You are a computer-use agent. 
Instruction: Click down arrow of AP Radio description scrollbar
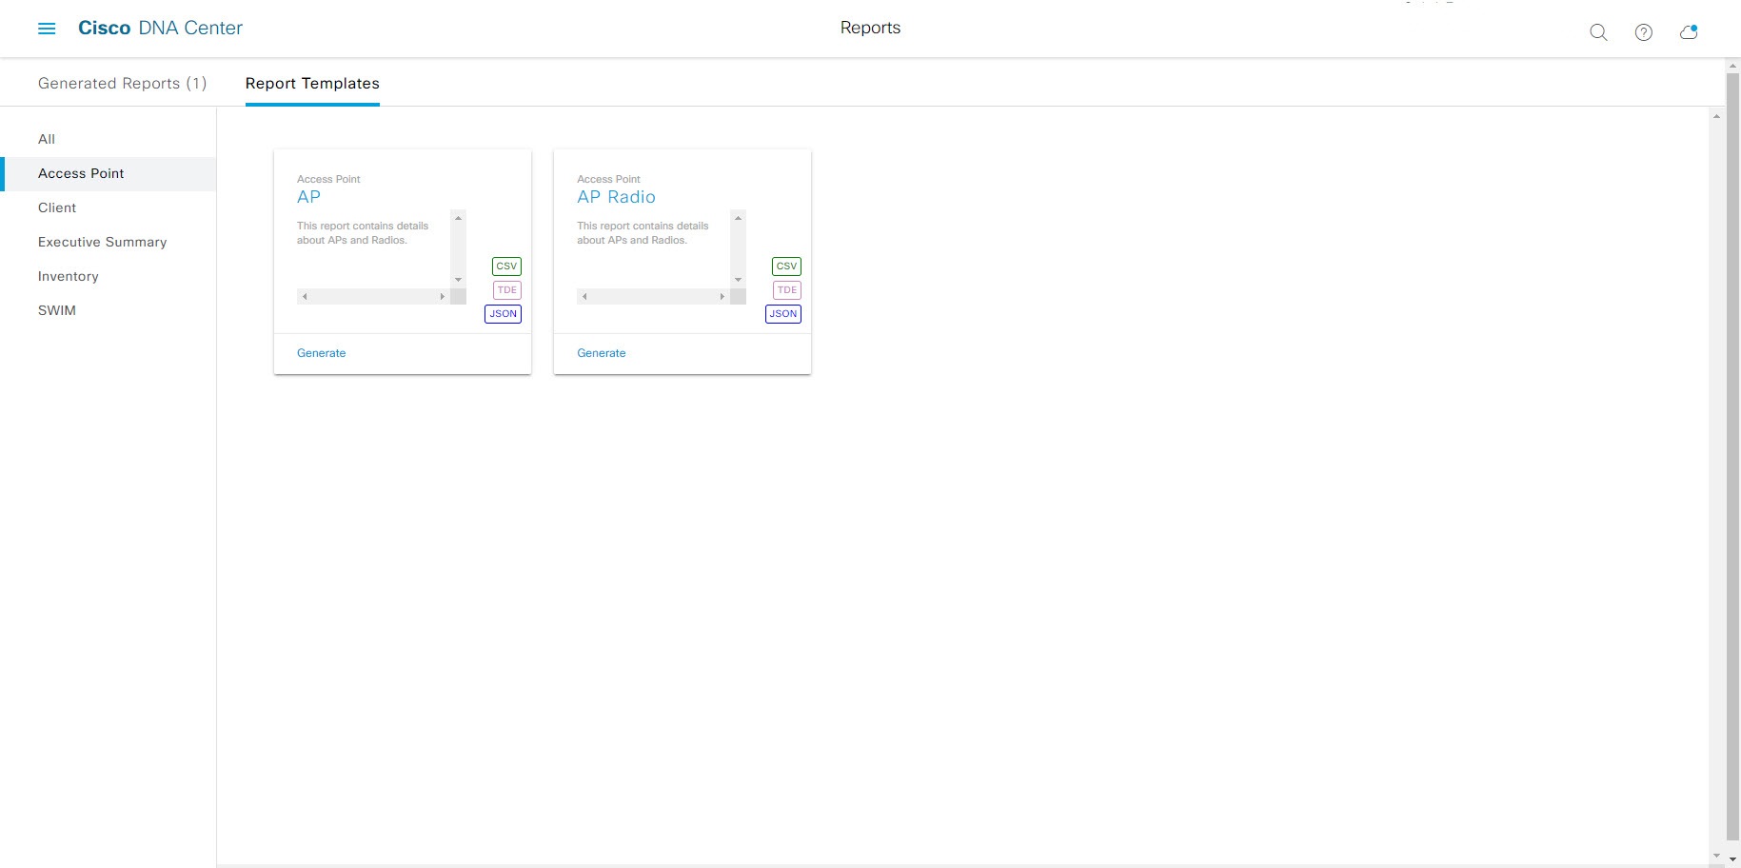coord(738,280)
